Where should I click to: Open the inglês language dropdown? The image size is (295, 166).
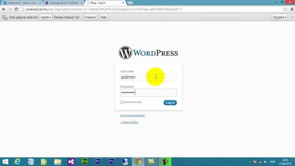46,17
